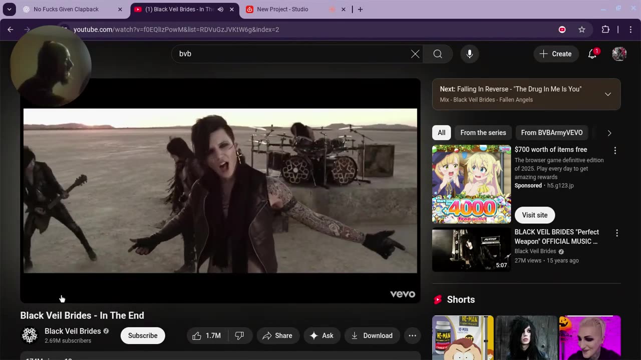Open YouTube notifications bell

[x=592, y=53]
